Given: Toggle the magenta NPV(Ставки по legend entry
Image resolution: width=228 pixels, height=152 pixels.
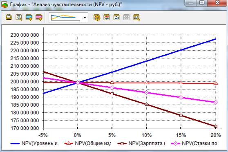Looking at the screenshot, I should coord(194,143).
